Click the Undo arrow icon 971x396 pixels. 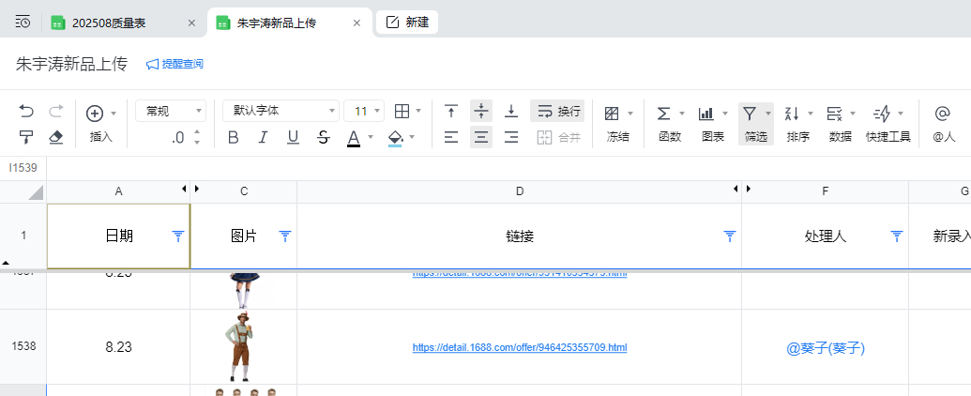tap(26, 112)
